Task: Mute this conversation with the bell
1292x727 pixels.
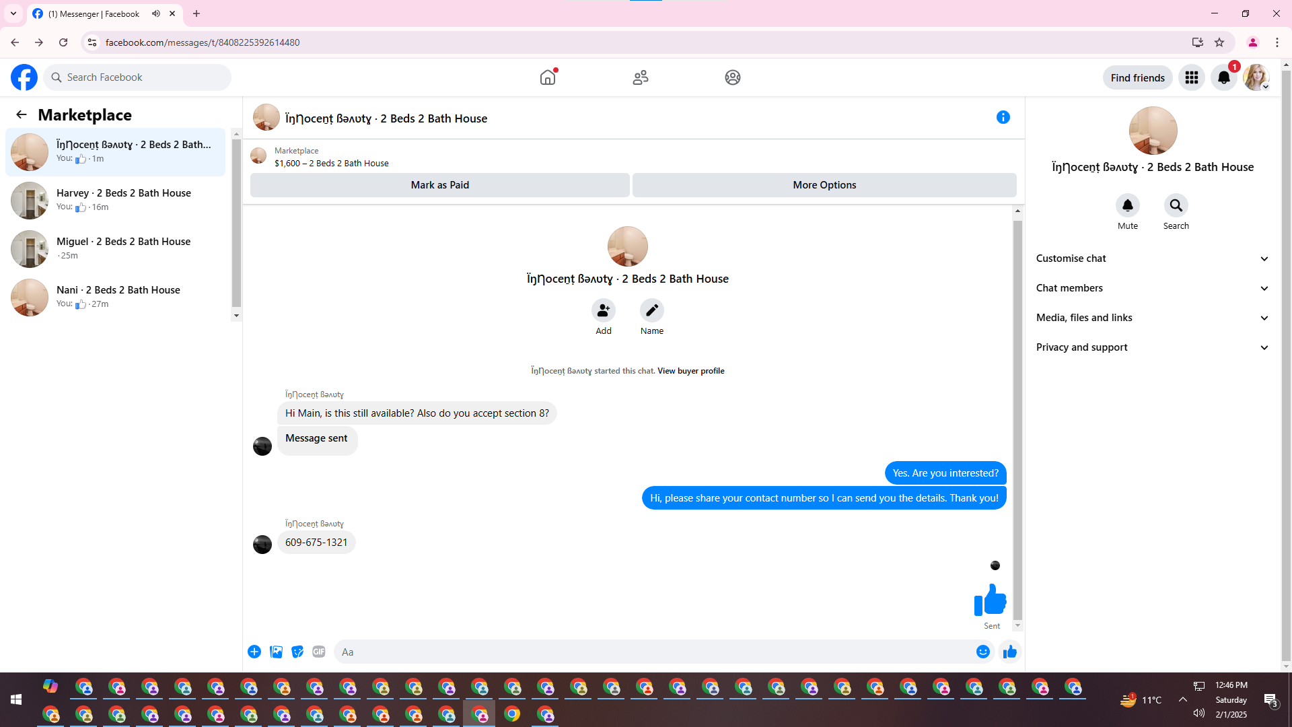Action: click(x=1127, y=205)
